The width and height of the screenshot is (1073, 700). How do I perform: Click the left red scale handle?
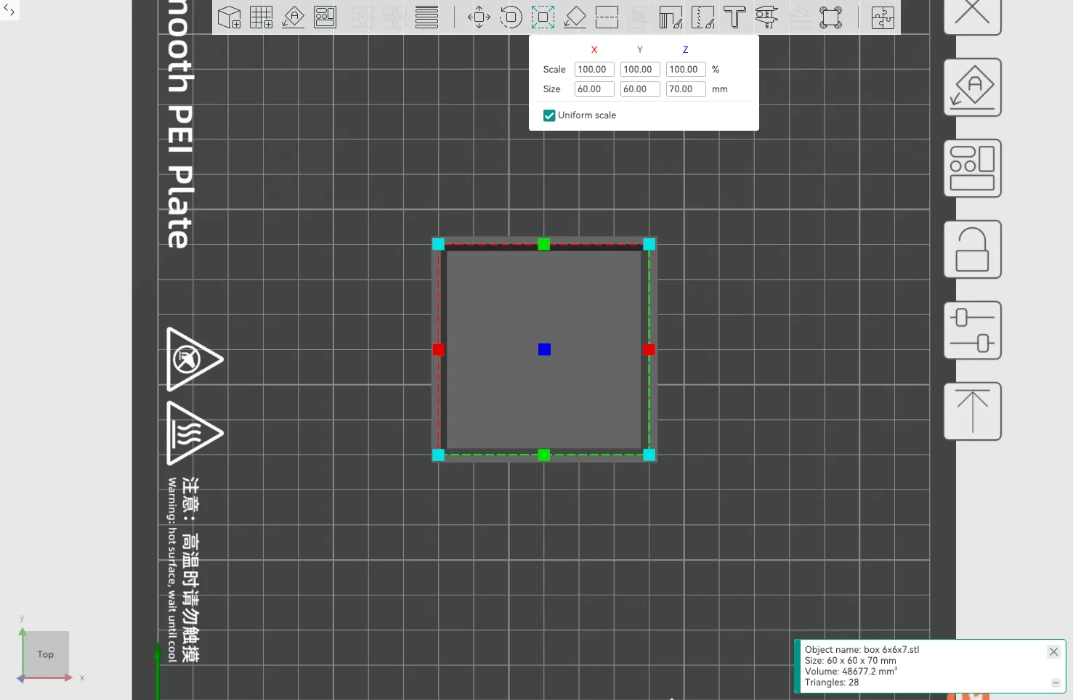(439, 349)
